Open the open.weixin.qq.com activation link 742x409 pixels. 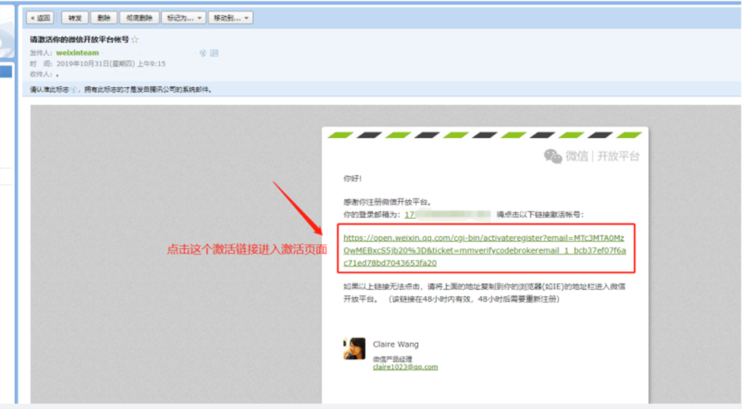(485, 250)
